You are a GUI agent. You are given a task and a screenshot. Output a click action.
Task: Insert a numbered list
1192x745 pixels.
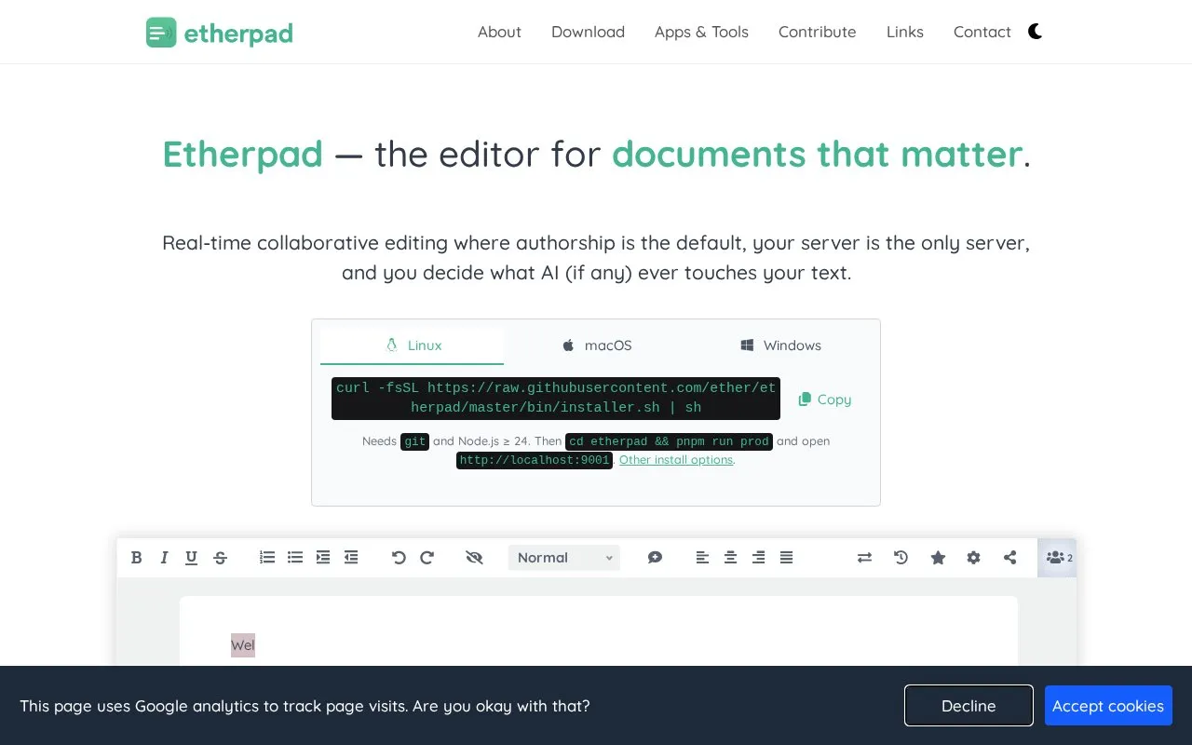(267, 558)
